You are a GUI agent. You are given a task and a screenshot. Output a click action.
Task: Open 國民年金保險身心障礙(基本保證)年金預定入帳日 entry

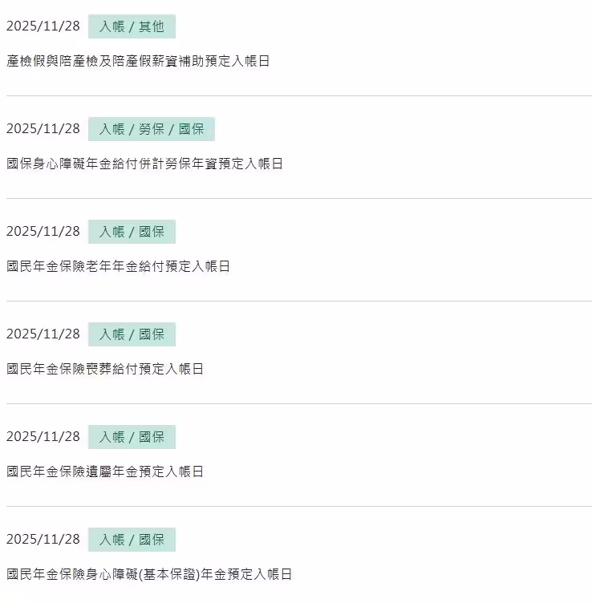[x=149, y=574]
